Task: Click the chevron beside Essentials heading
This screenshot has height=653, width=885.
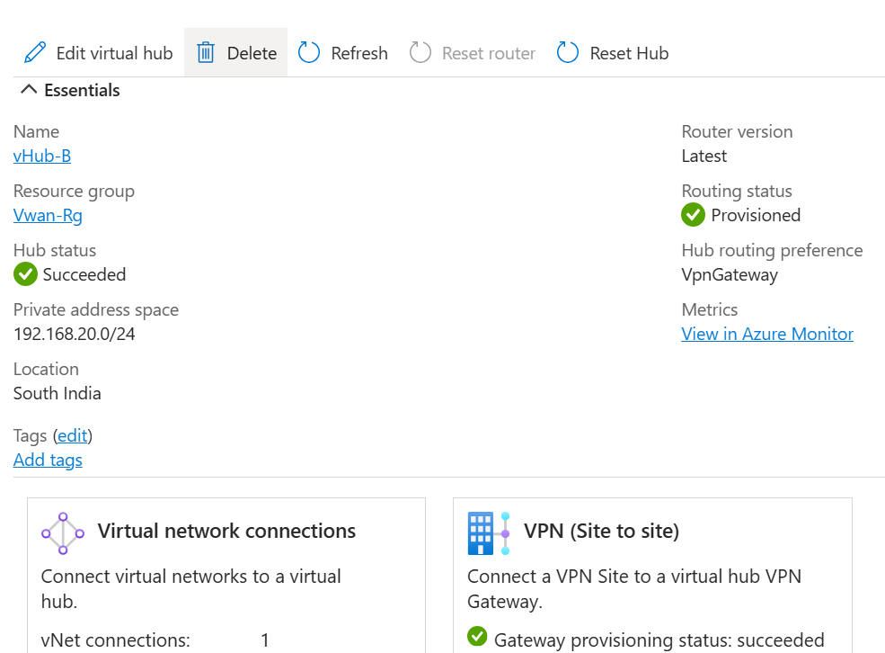Action: click(x=28, y=89)
